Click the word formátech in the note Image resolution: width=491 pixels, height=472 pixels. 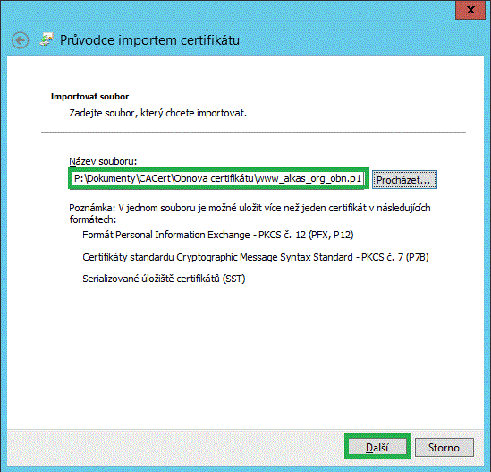(x=93, y=219)
